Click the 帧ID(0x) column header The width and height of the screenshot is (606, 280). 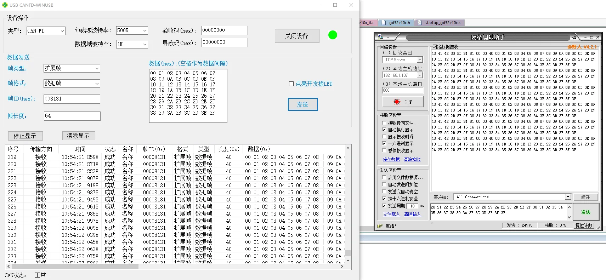[x=154, y=149]
